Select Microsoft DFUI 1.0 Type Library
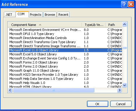136x111 pixels. (x=65, y=34)
